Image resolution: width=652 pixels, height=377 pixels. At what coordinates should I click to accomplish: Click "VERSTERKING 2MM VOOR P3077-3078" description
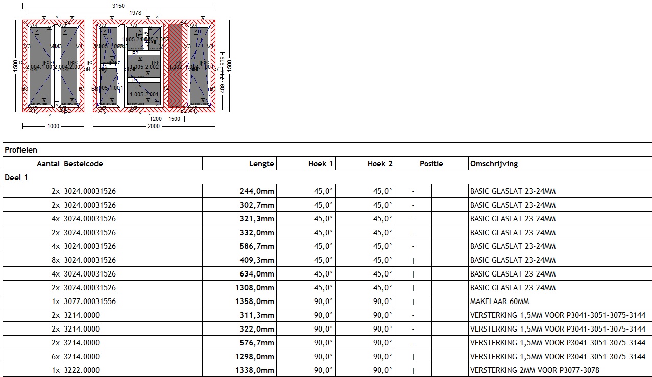coord(535,370)
